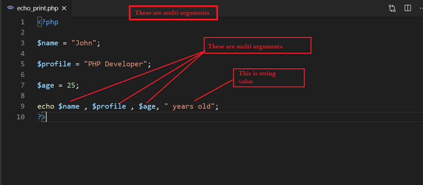Click line number 8 in the gutter
This screenshot has width=423, height=185.
(x=22, y=96)
